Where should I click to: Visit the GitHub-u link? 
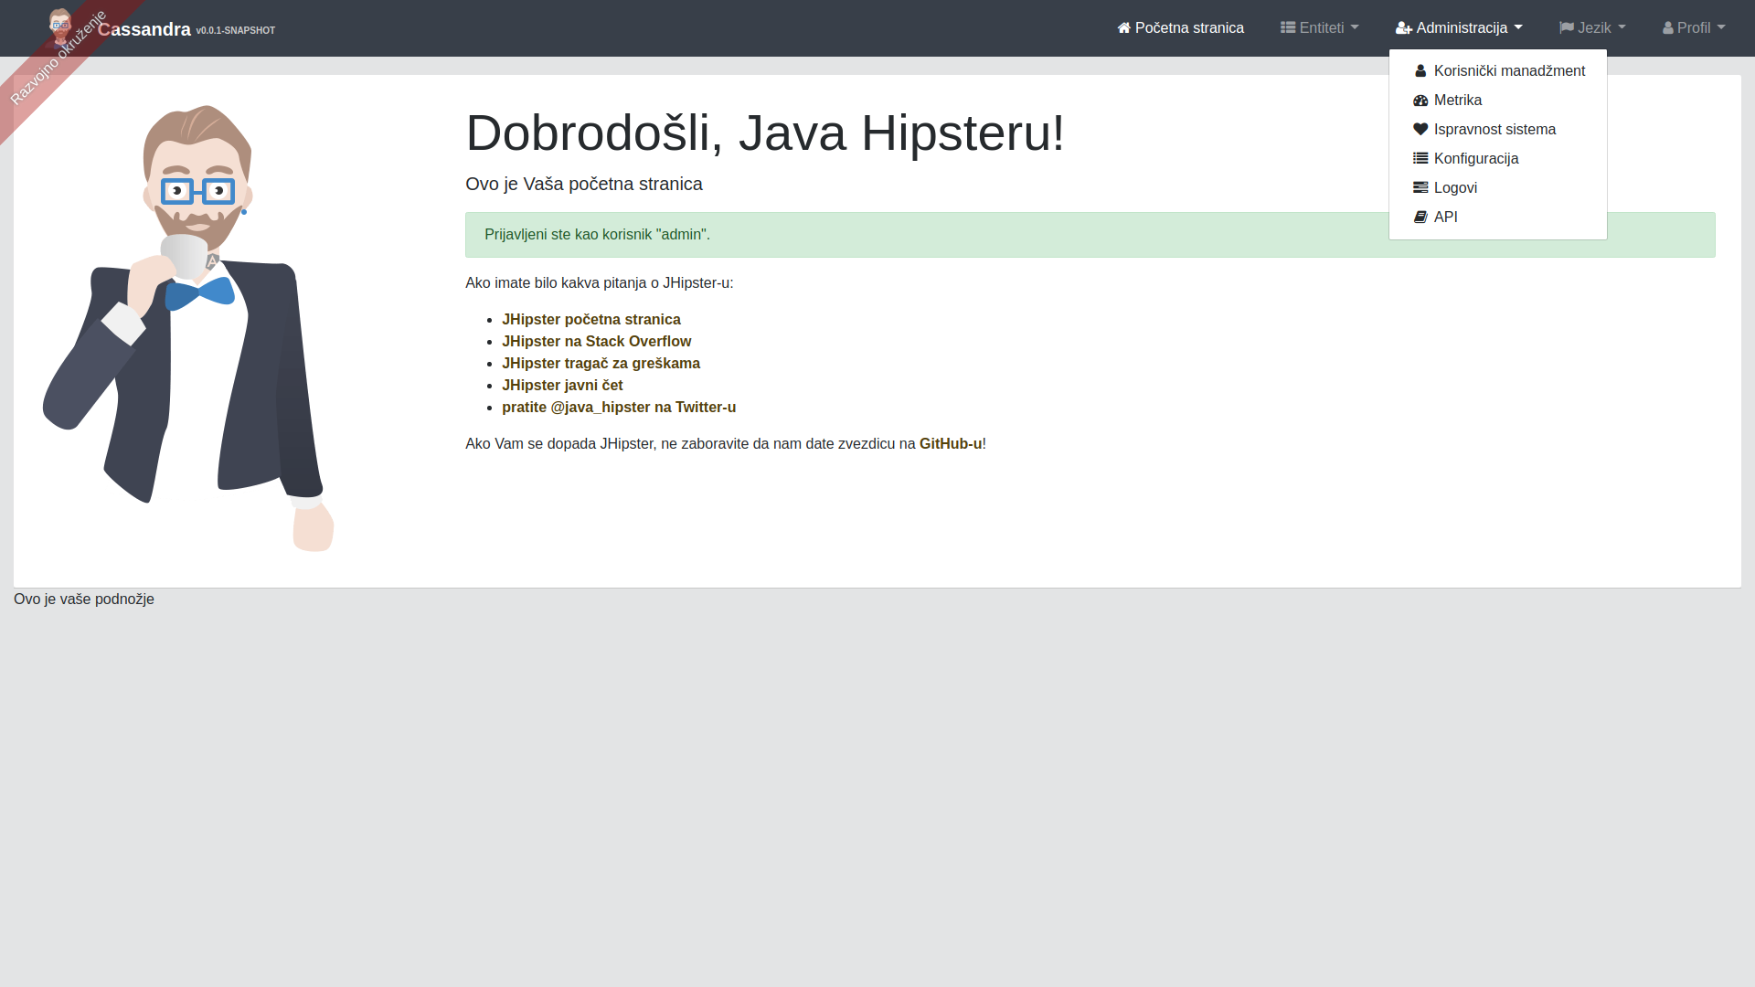951,444
